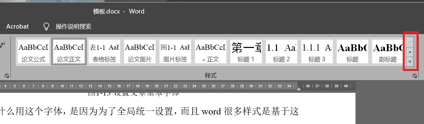Apply the 标题 3 style
The height and width of the screenshot is (124, 424).
[x=317, y=51]
